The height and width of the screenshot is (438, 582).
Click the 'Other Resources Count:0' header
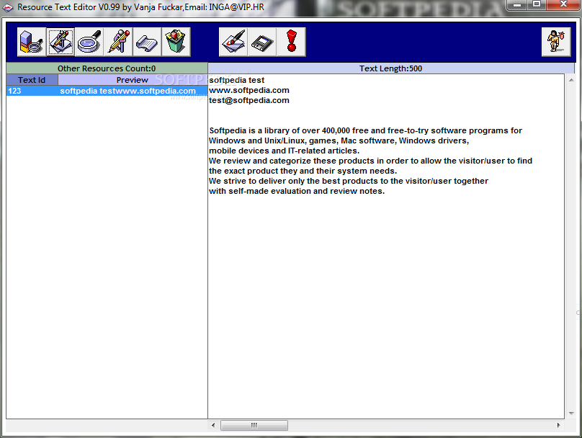coord(107,68)
